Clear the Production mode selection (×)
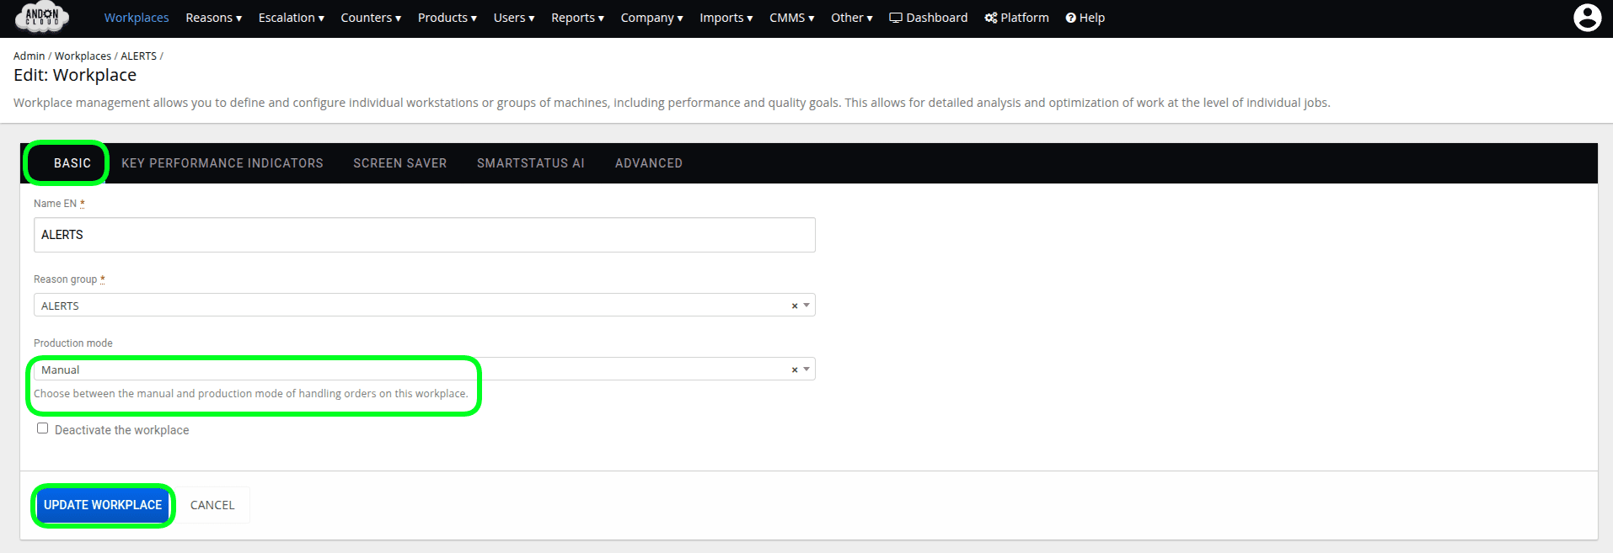1613x553 pixels. pos(794,370)
